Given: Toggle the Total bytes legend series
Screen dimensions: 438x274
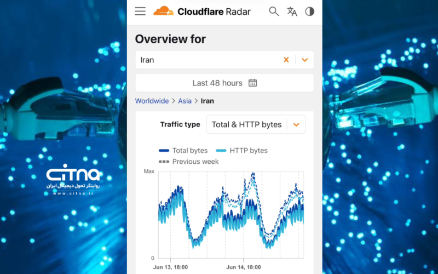Looking at the screenshot, I should click(183, 150).
